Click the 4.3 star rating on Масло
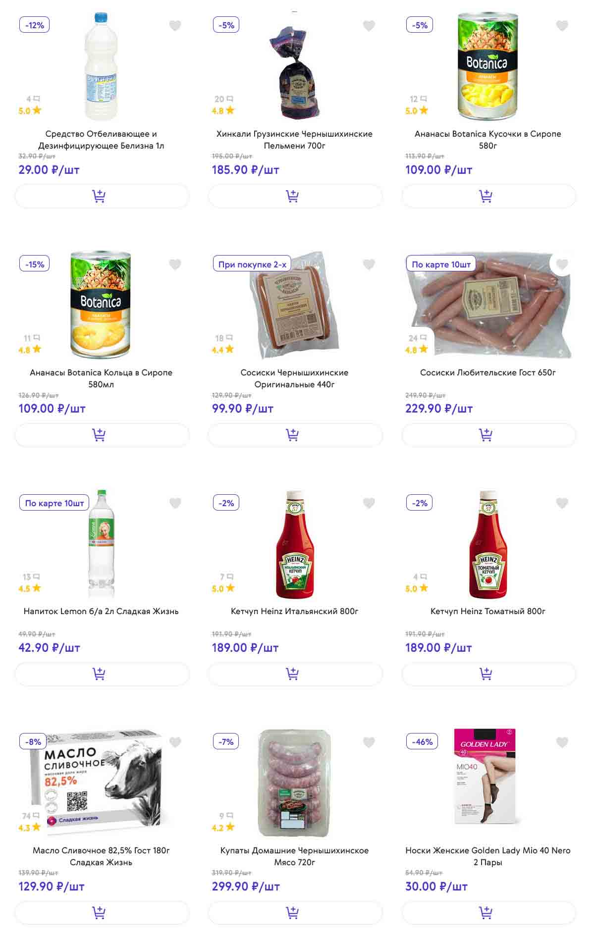Screen dimensions: 595x940 click(30, 828)
